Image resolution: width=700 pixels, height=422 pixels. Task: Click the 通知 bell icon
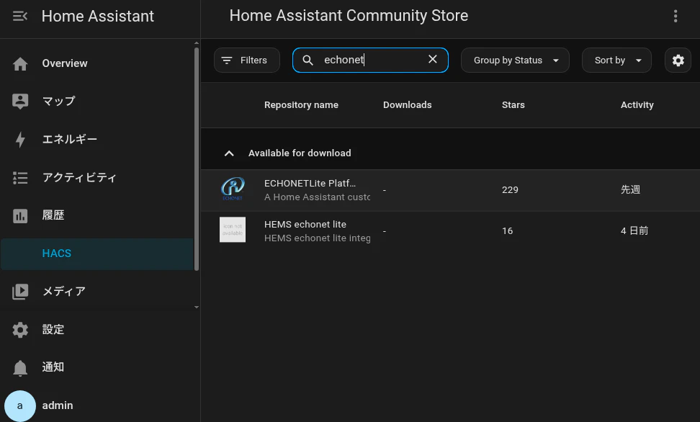[x=20, y=368]
